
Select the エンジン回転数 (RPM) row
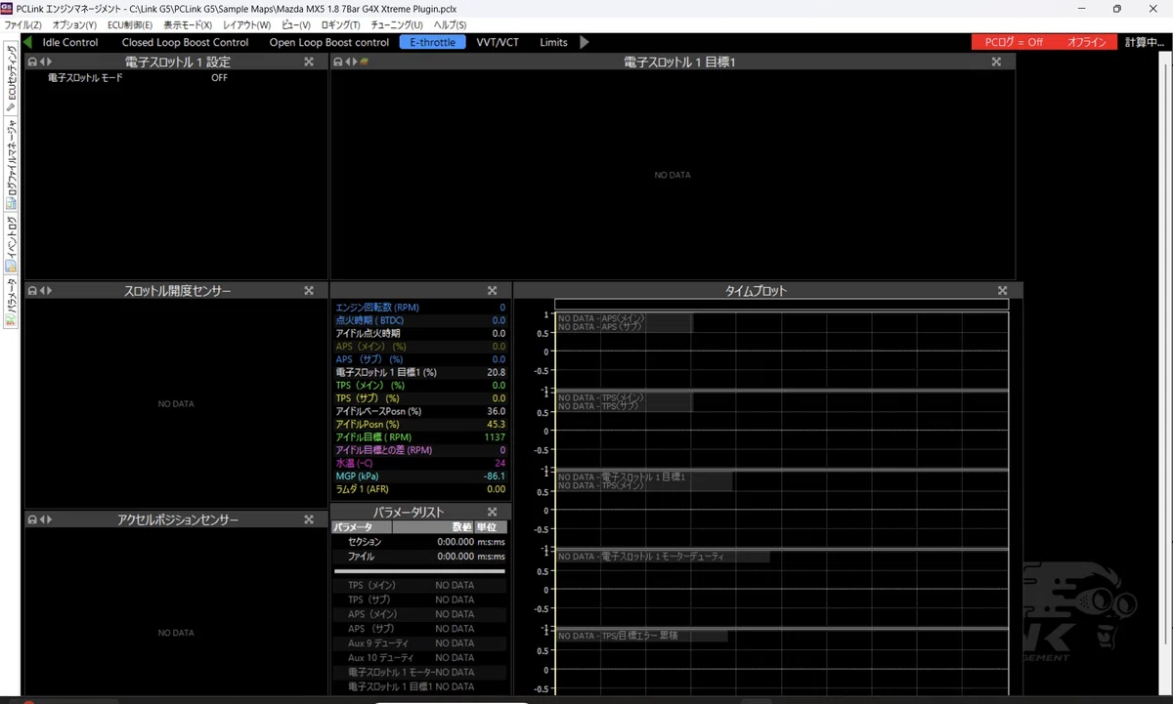420,308
